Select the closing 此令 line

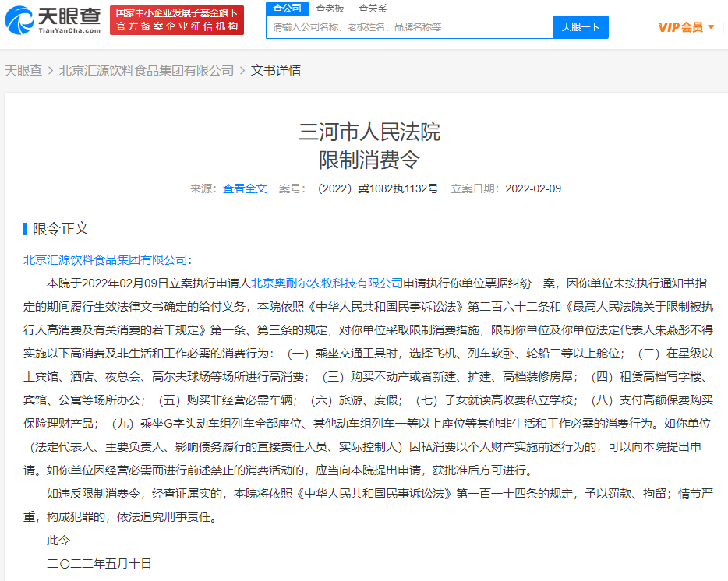click(58, 541)
